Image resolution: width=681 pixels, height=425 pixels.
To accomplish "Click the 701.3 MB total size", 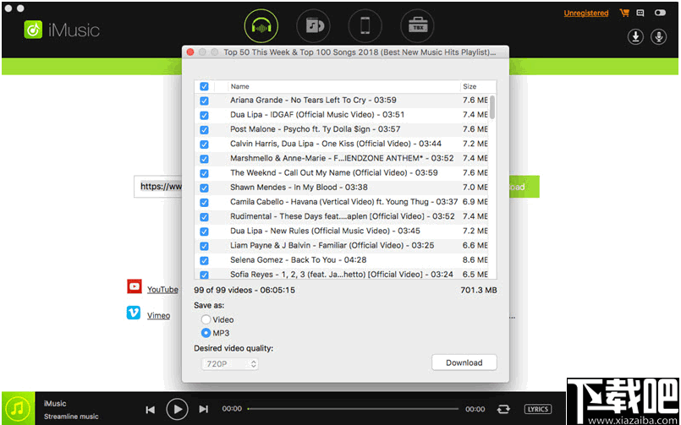I will pyautogui.click(x=479, y=290).
